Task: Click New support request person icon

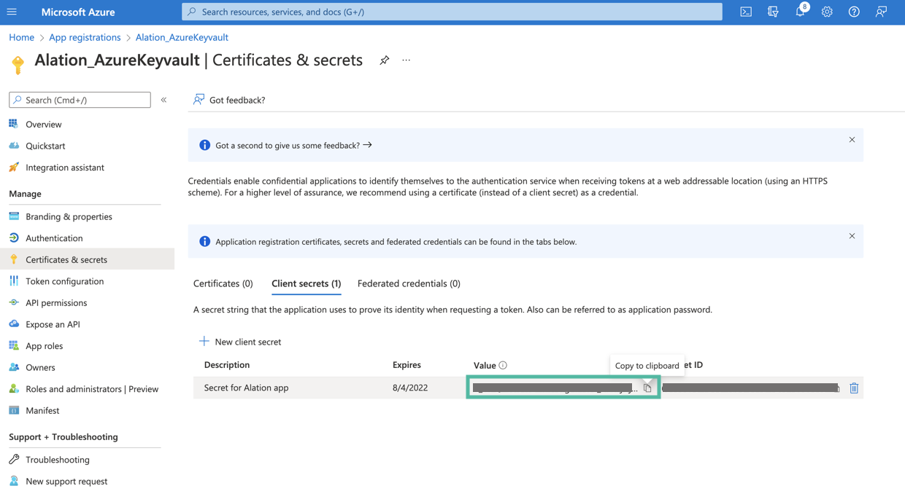Action: click(x=14, y=481)
